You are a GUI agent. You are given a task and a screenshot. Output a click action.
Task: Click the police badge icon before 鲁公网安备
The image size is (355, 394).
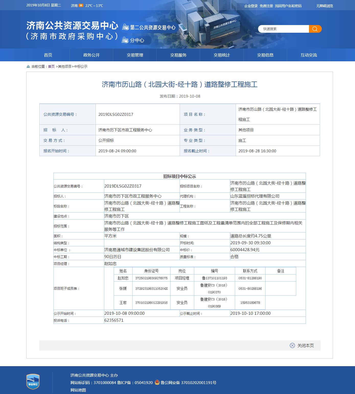coord(157,383)
